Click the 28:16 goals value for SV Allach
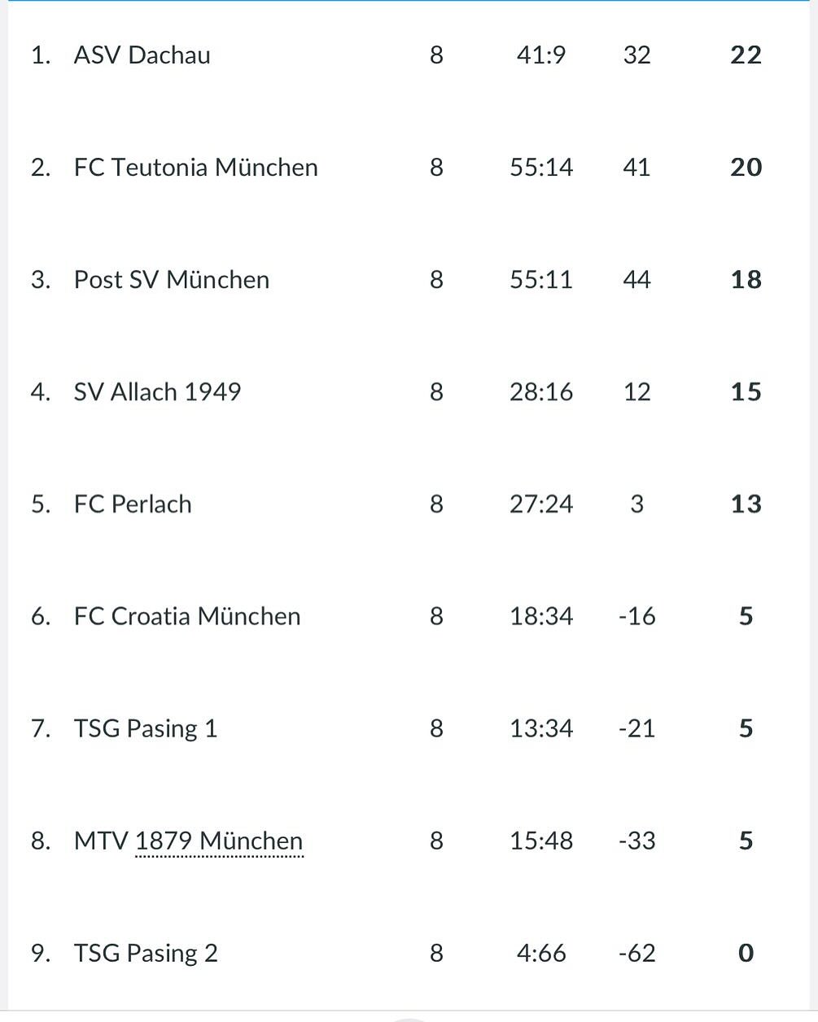The width and height of the screenshot is (818, 1022). [541, 392]
